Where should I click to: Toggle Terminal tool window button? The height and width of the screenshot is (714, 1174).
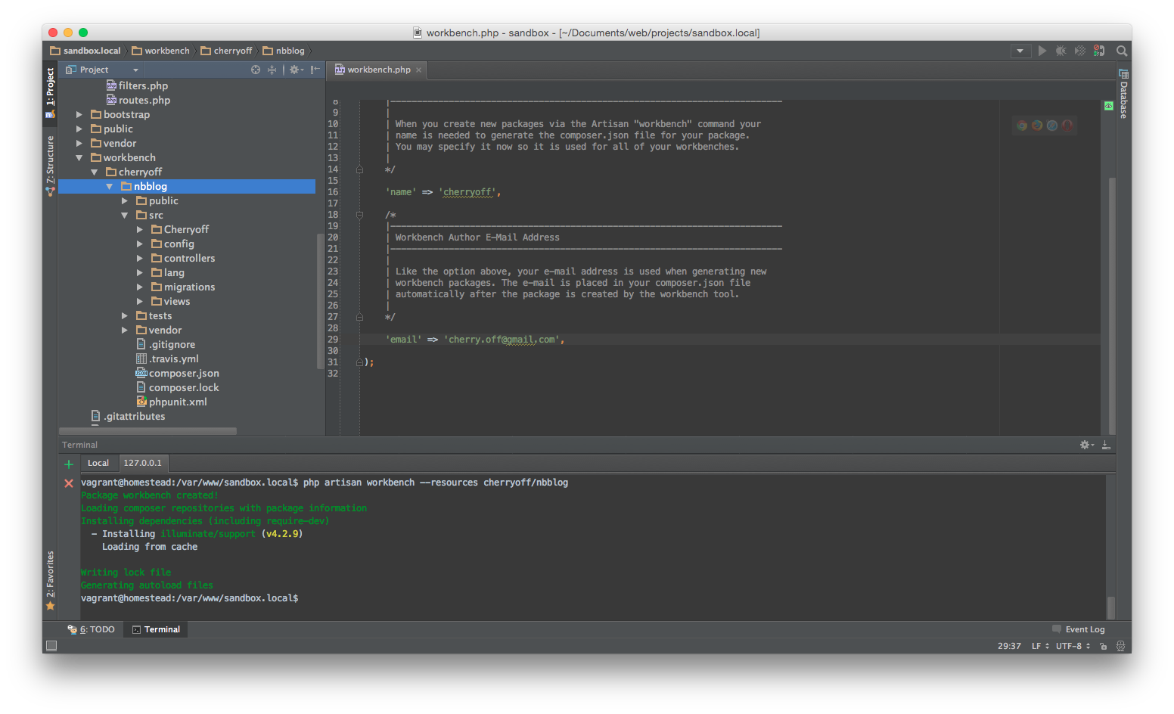click(x=157, y=629)
